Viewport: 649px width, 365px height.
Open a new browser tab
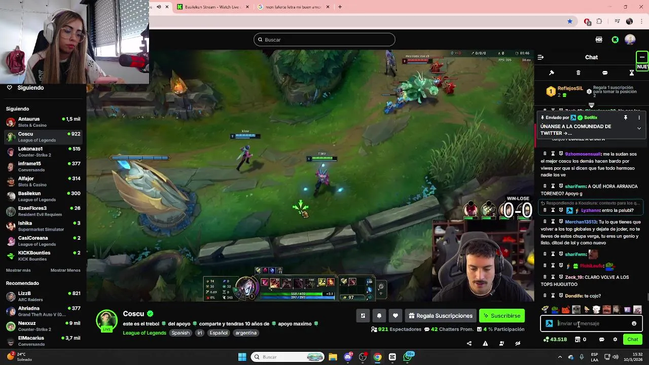(x=340, y=7)
